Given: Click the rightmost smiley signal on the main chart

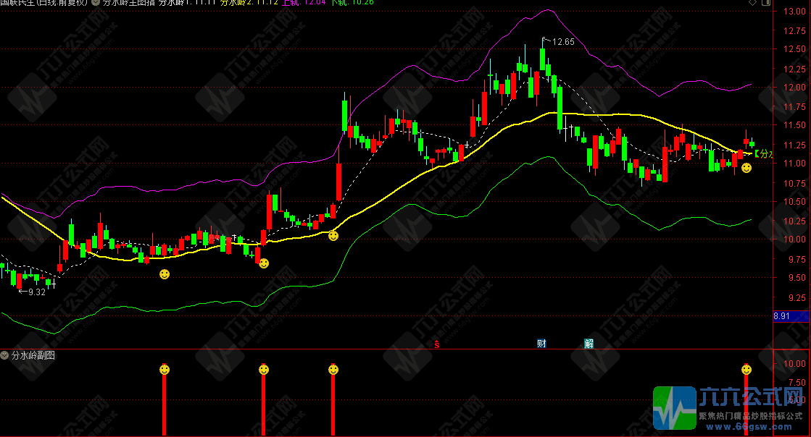Looking at the screenshot, I should coord(746,168).
